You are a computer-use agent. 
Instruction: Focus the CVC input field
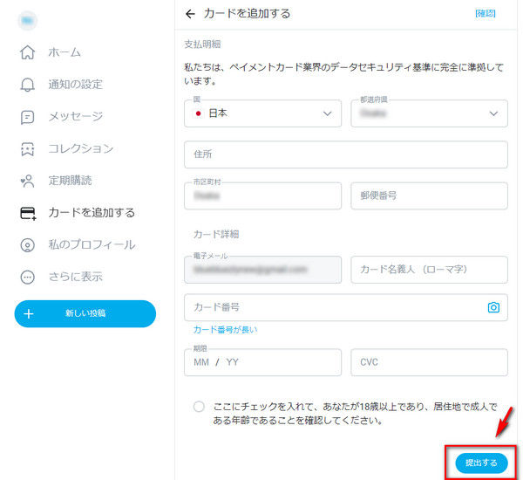coord(428,361)
